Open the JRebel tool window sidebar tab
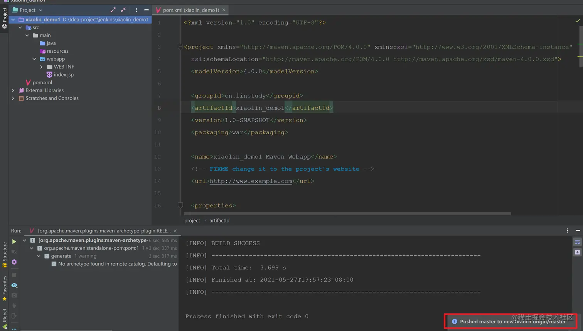This screenshot has height=331, width=583. pyautogui.click(x=4, y=319)
